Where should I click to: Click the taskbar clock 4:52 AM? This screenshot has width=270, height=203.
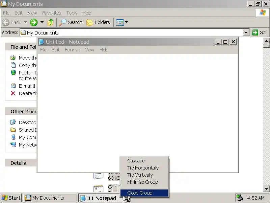256,198
